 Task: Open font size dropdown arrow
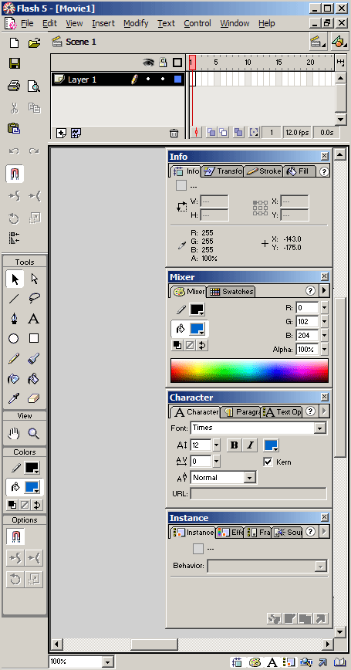click(216, 445)
